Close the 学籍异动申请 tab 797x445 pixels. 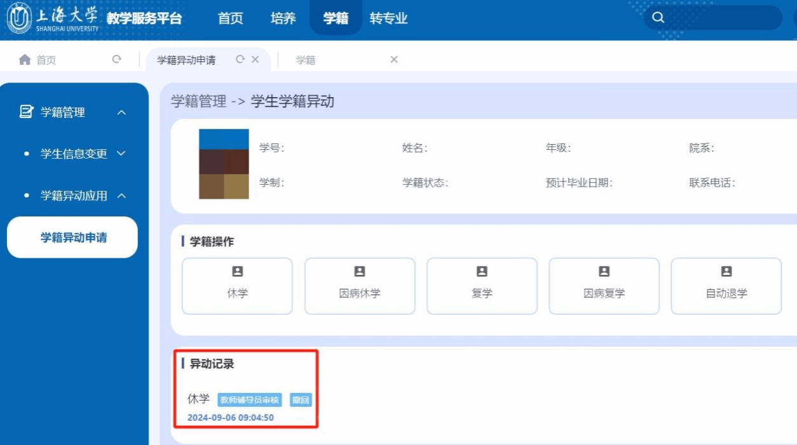(255, 60)
